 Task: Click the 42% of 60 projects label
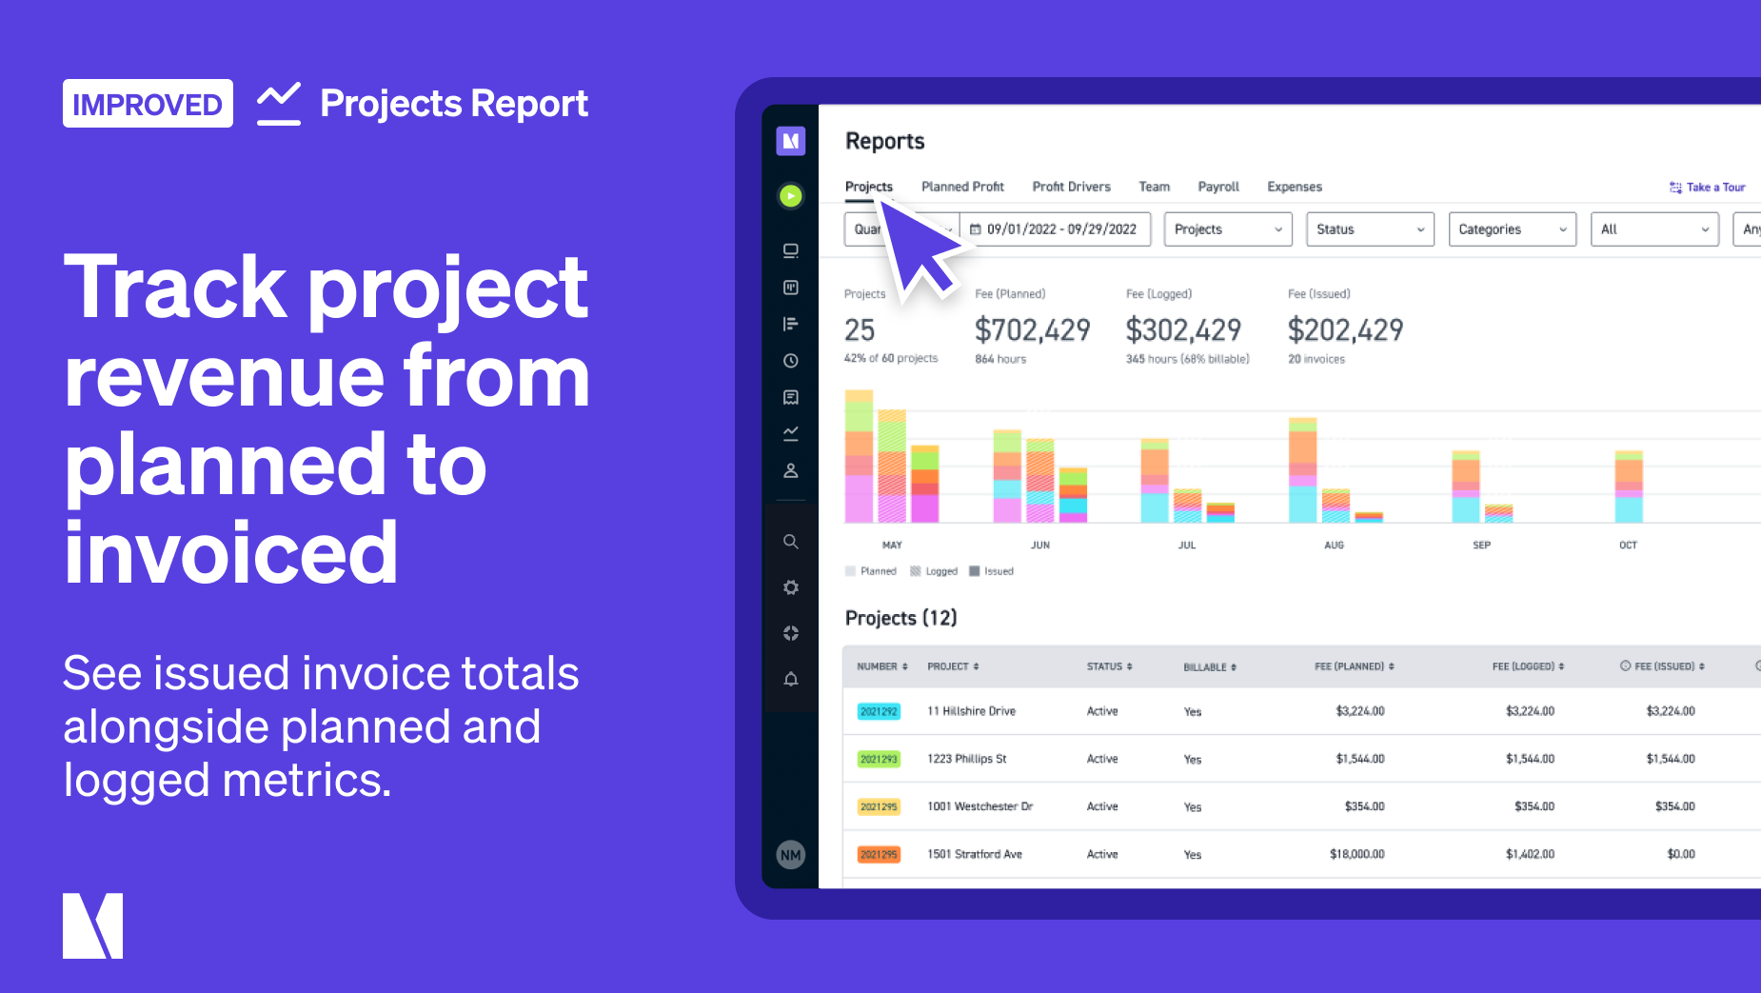891,358
